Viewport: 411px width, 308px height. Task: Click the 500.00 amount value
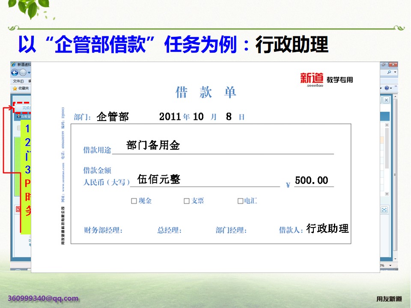coord(312,181)
